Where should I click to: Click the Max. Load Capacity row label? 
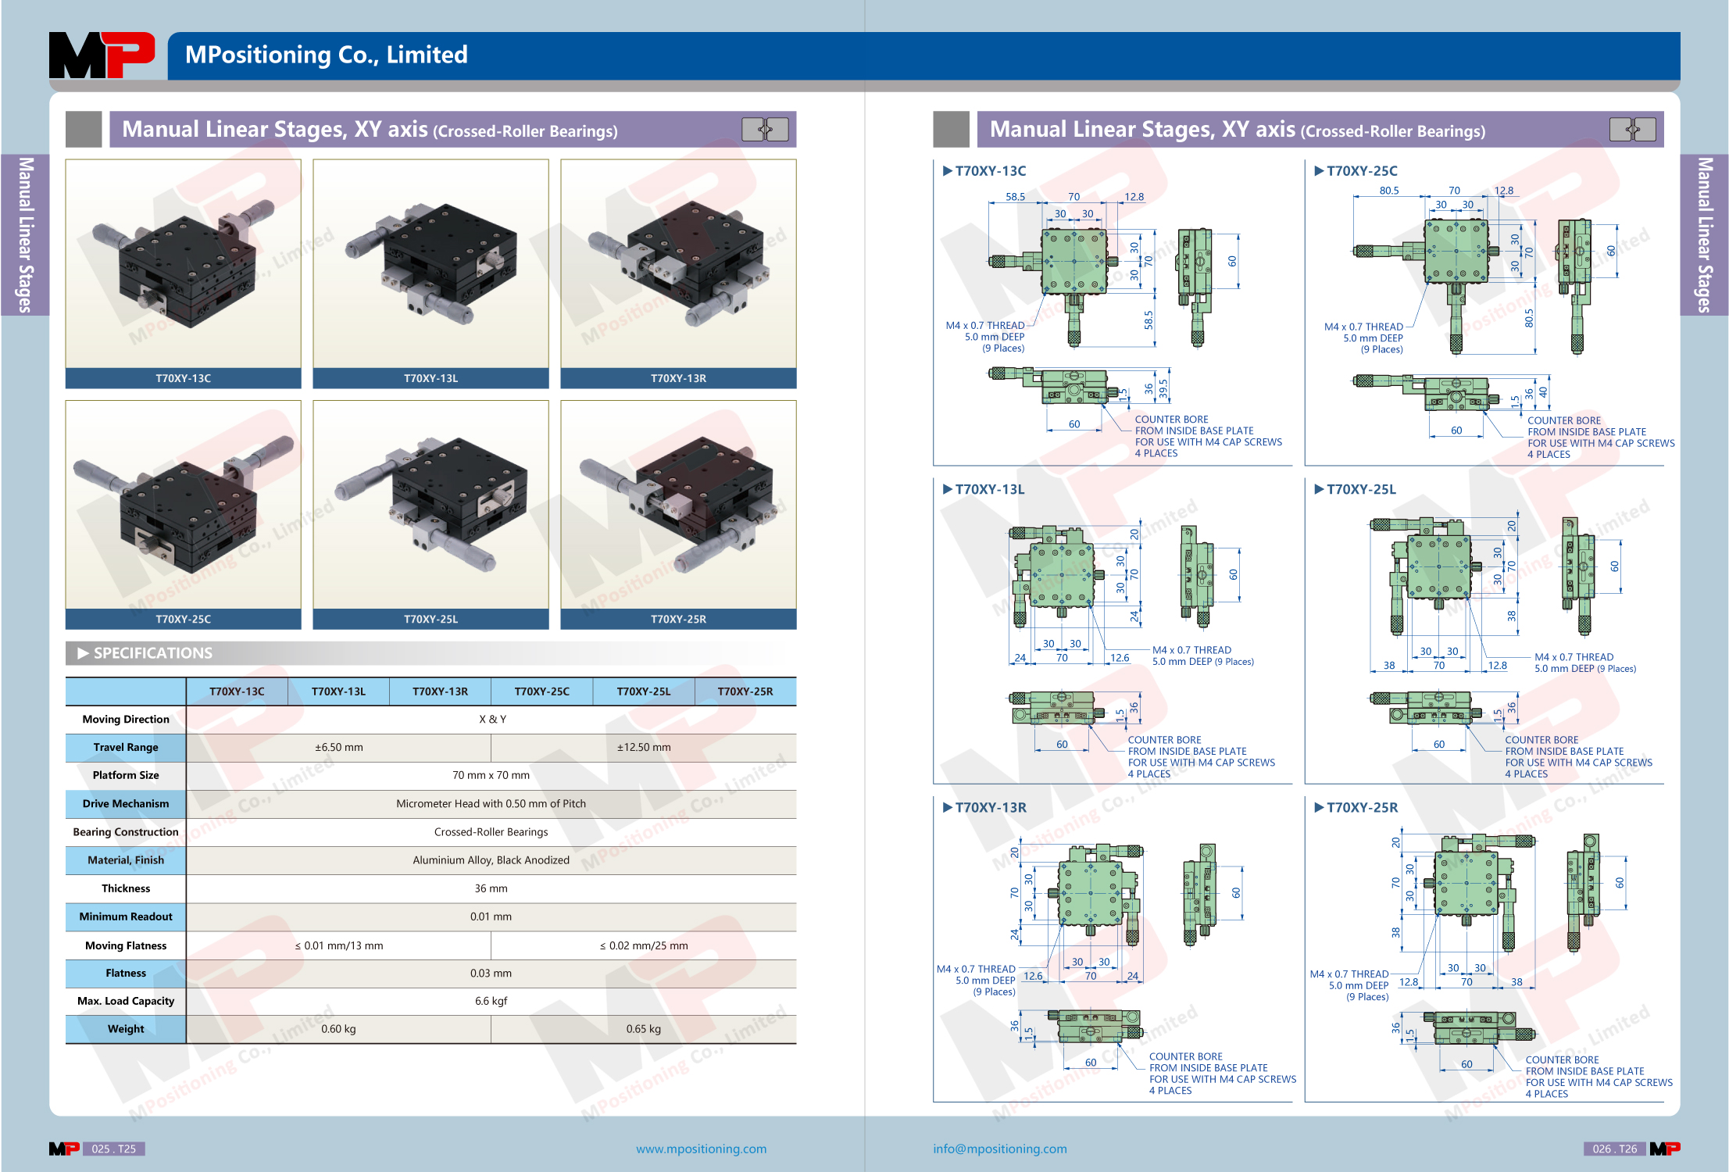(126, 1001)
